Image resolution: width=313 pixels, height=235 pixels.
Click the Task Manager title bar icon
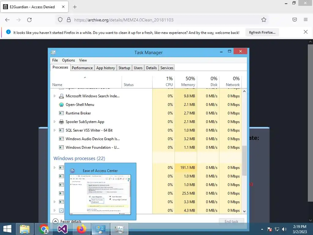tap(53, 53)
